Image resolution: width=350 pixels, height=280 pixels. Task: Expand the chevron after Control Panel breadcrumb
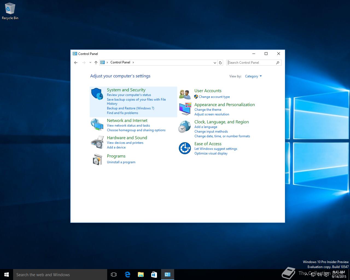click(133, 62)
